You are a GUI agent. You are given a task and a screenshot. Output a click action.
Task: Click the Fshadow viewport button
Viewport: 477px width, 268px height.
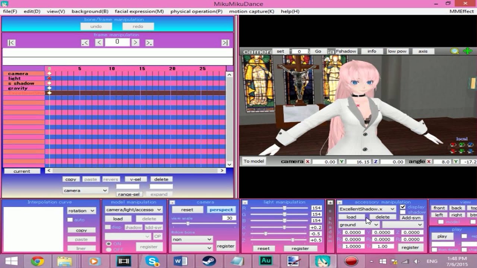[346, 51]
